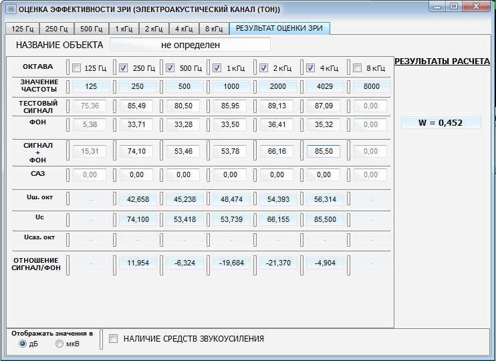Click the background noise field showing 36,41
This screenshot has height=361, width=496.
(x=277, y=124)
